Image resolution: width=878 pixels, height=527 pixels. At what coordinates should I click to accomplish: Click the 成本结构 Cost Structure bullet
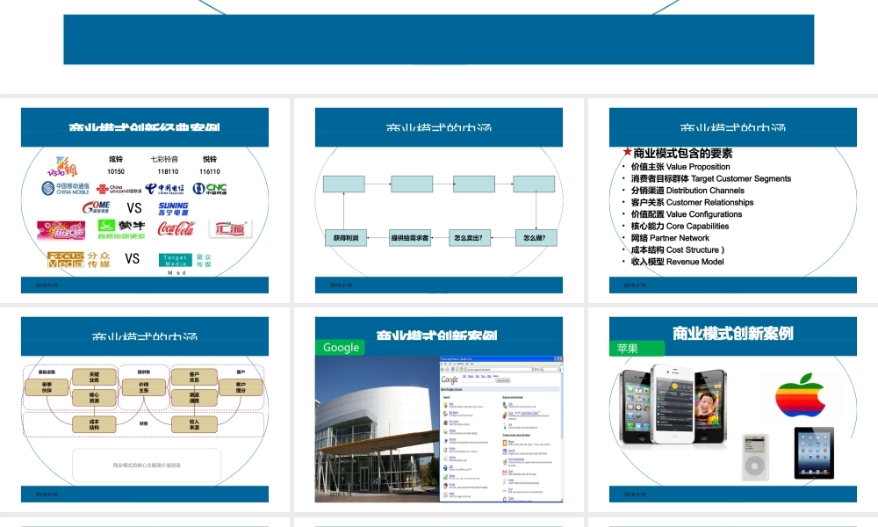pos(678,249)
